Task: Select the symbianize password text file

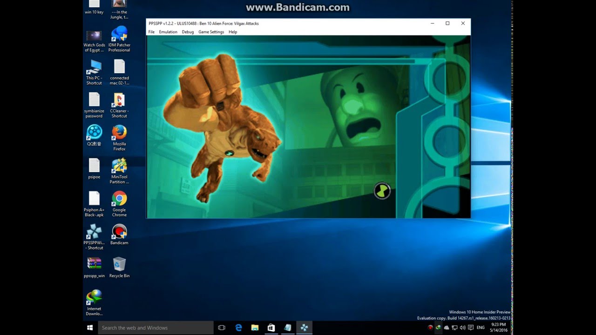Action: click(94, 106)
